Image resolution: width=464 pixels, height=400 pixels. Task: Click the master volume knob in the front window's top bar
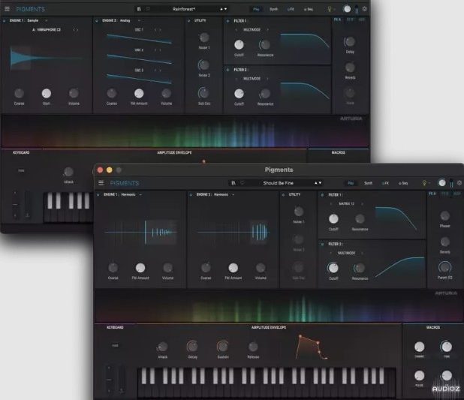442,183
